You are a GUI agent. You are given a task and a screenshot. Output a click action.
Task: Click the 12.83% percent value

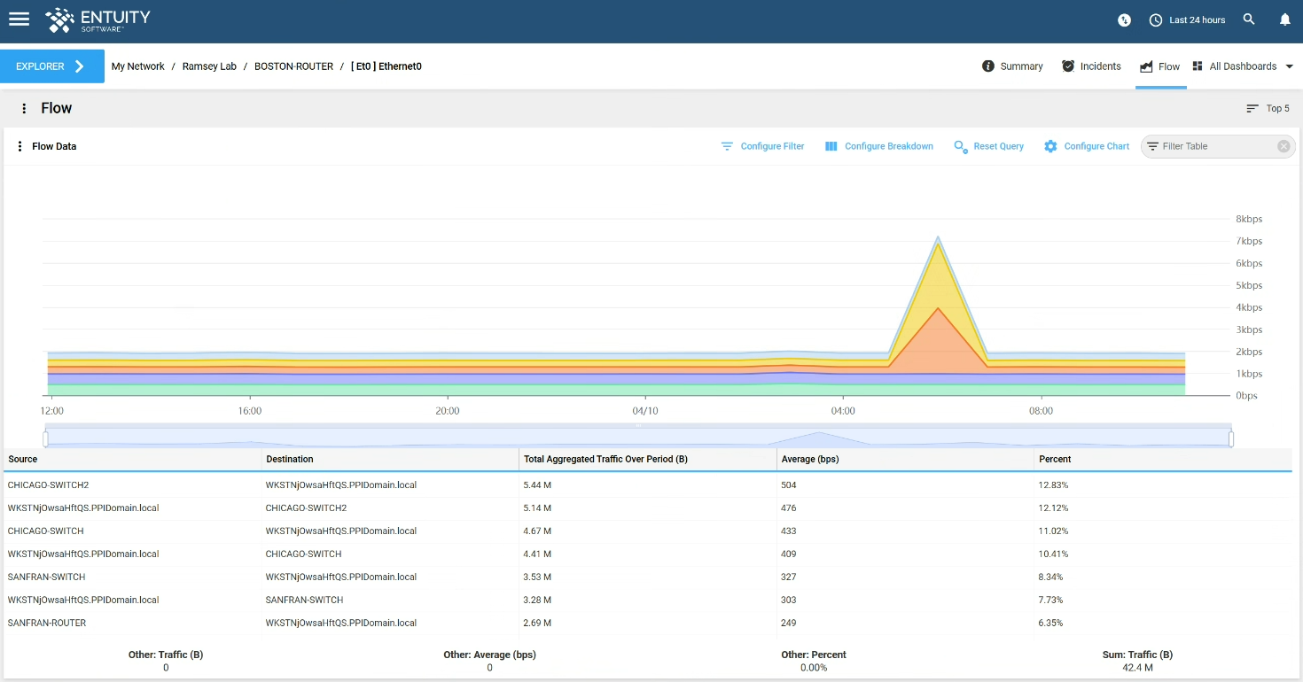(x=1053, y=485)
